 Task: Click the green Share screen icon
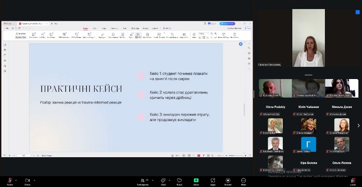196,180
